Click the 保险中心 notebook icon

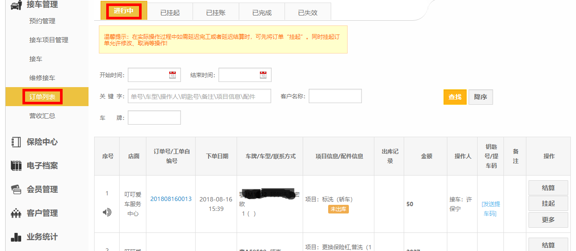pyautogui.click(x=16, y=142)
